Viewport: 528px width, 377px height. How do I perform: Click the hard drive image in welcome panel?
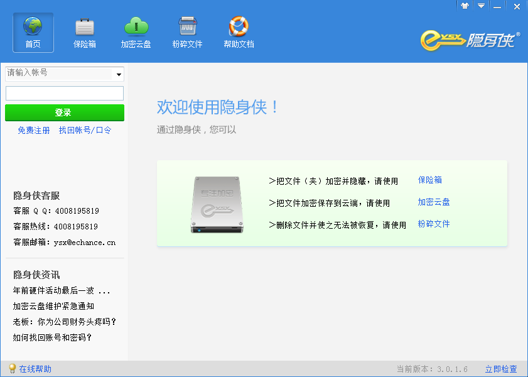point(215,205)
